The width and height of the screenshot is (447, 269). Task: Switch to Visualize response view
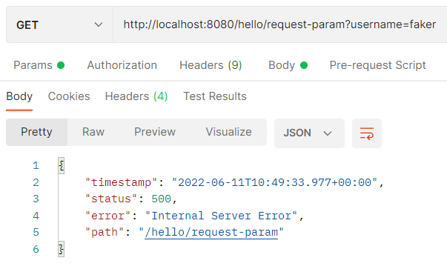228,132
